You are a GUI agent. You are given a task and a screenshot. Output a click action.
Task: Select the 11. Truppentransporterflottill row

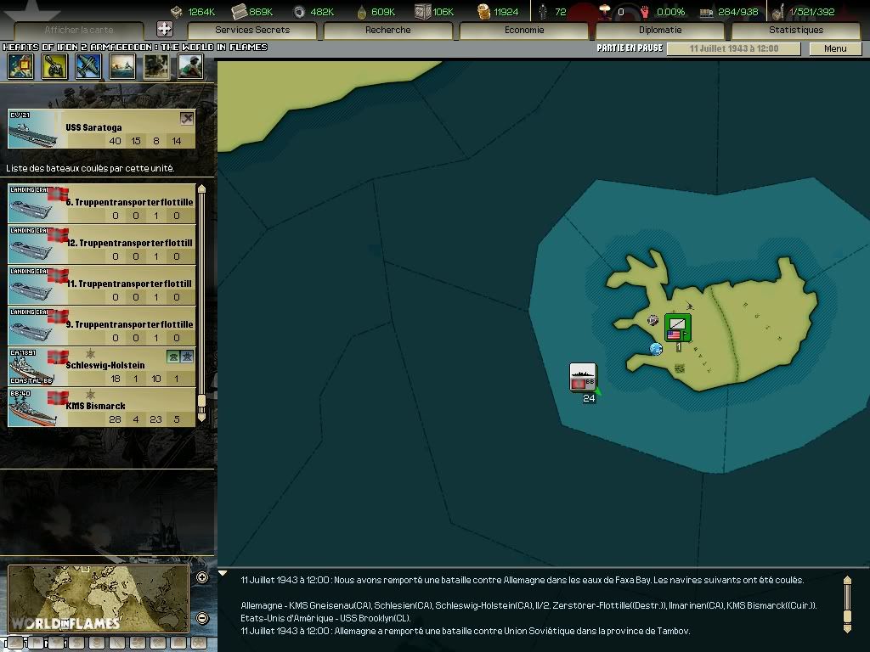(x=102, y=285)
